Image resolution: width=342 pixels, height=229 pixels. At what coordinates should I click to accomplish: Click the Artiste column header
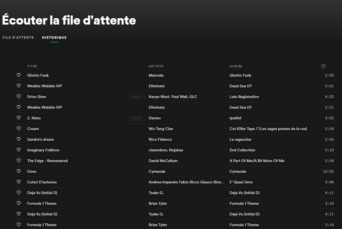(x=156, y=66)
